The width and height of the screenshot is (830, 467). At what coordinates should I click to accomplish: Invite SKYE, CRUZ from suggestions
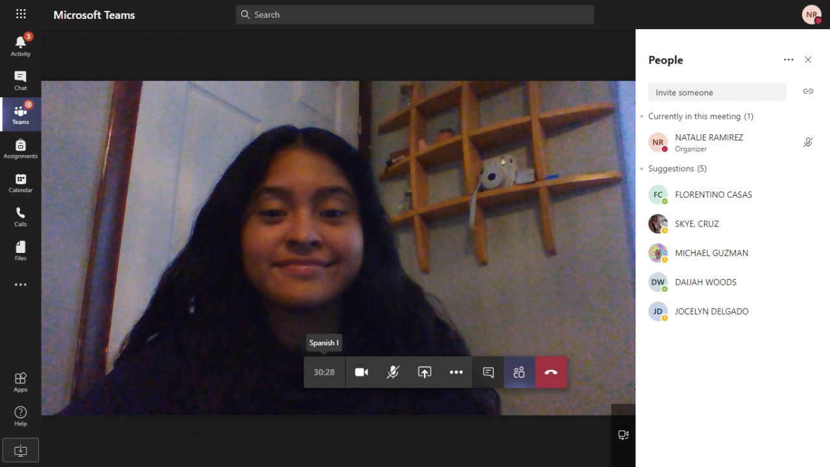[733, 224]
